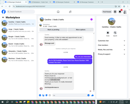Open the account profile avatar menu
Screen dimensions: 130x104
pos(125,12)
